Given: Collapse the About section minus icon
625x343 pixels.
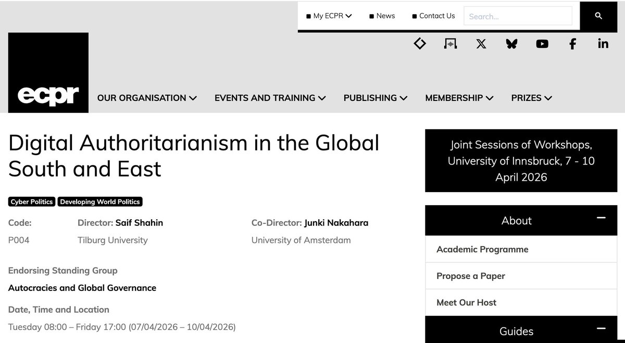Looking at the screenshot, I should click(601, 218).
